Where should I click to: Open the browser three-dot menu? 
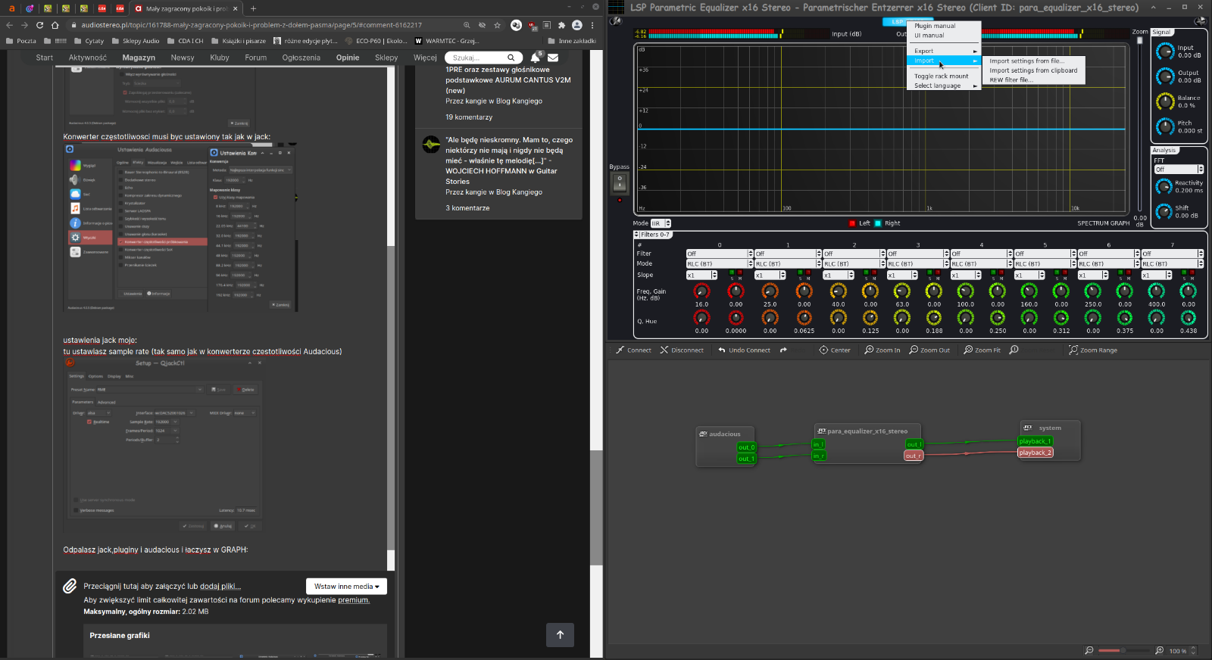(x=592, y=25)
